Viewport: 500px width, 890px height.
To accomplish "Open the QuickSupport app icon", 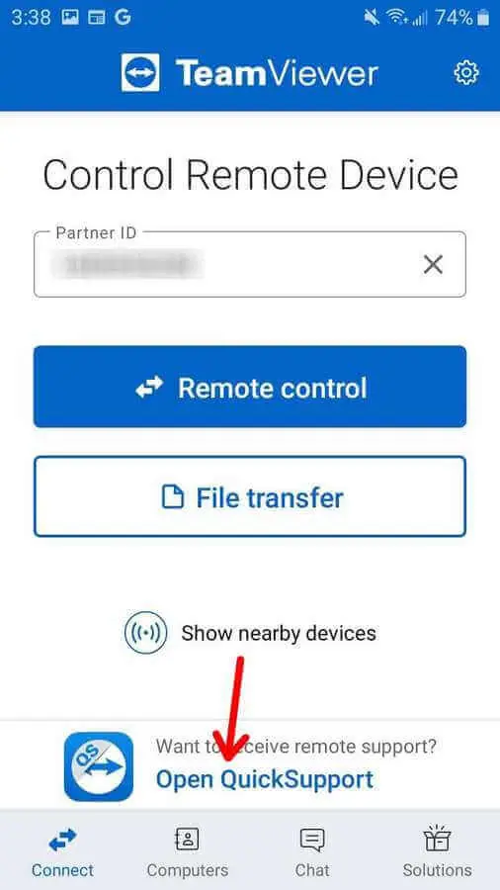I will coord(99,766).
